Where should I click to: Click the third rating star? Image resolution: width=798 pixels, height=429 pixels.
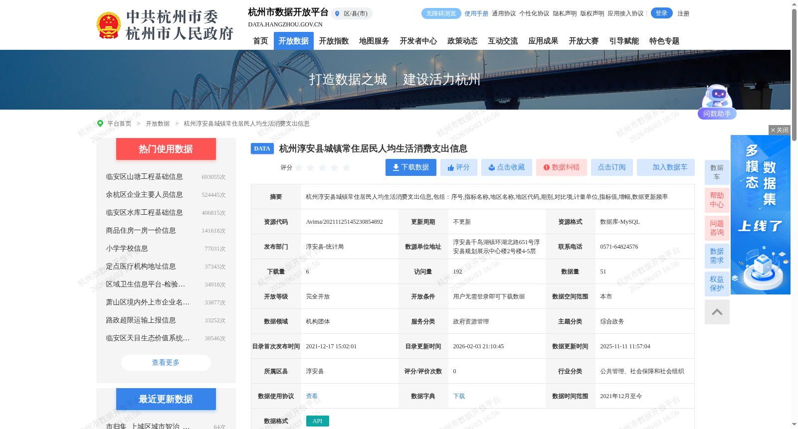coord(323,167)
